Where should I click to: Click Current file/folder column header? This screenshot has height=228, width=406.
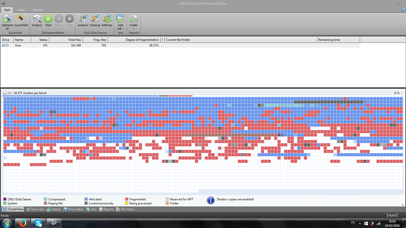tap(241, 40)
